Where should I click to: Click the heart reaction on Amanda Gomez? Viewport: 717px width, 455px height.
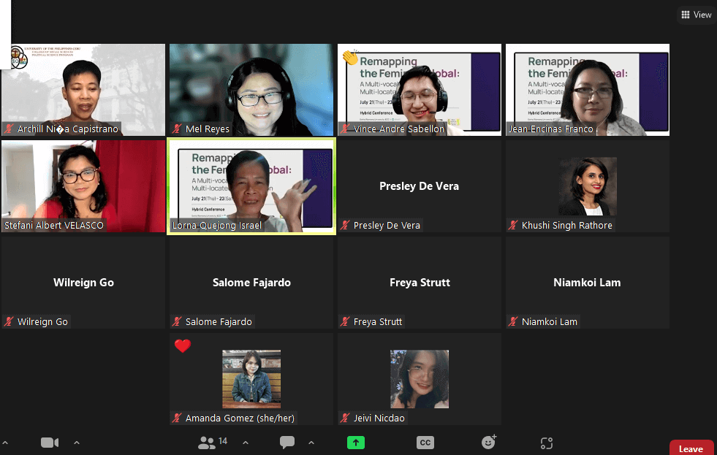183,346
